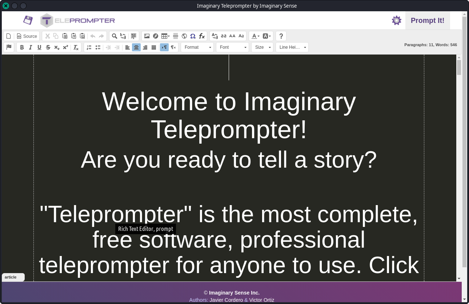The image size is (469, 304).
Task: Click the globe Iframe icon
Action: click(184, 36)
